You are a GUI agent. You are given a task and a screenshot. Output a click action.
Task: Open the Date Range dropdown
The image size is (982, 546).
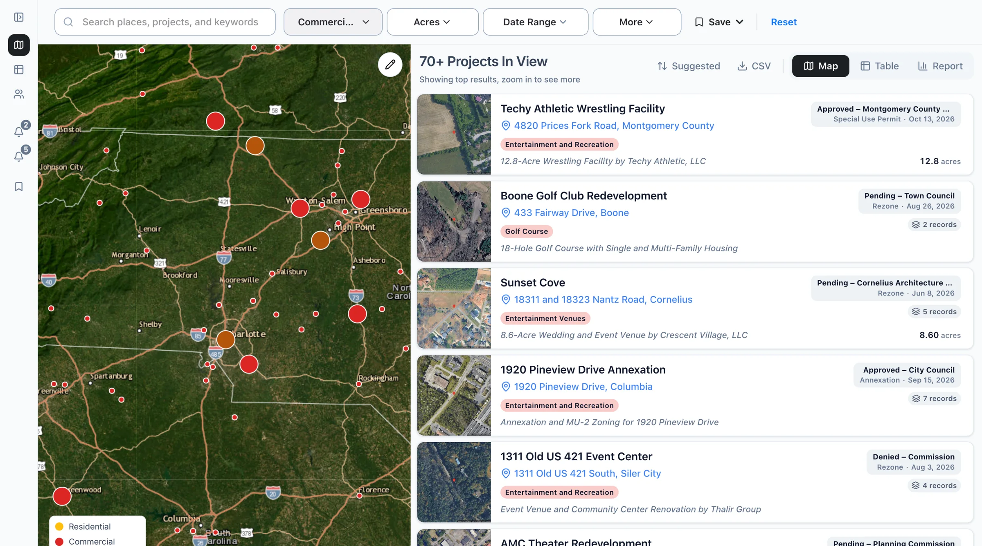tap(536, 22)
